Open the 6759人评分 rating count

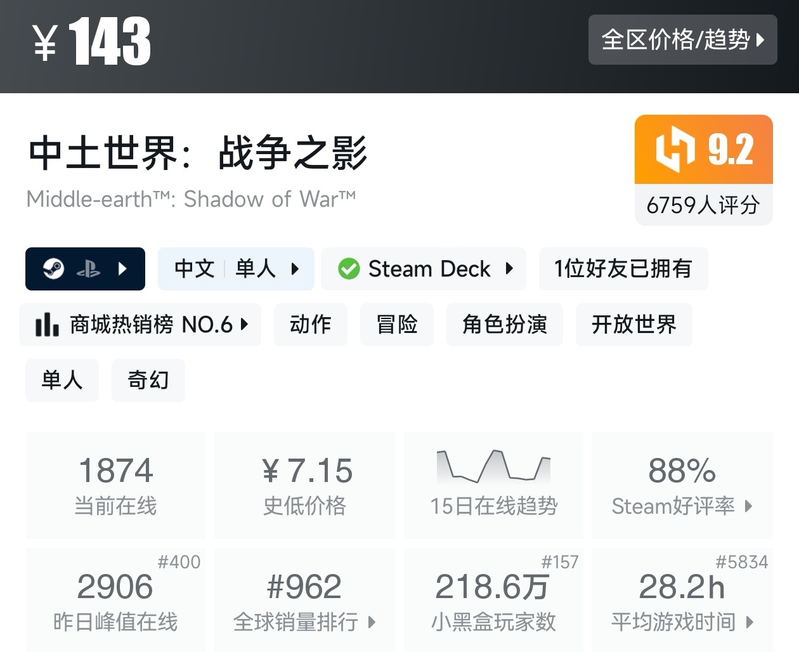704,205
